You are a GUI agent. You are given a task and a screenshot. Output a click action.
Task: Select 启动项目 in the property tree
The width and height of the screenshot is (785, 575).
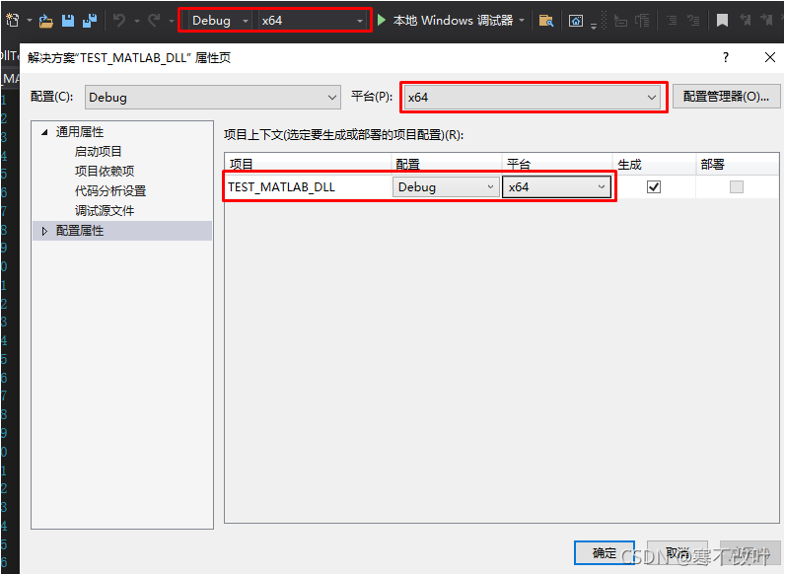99,152
